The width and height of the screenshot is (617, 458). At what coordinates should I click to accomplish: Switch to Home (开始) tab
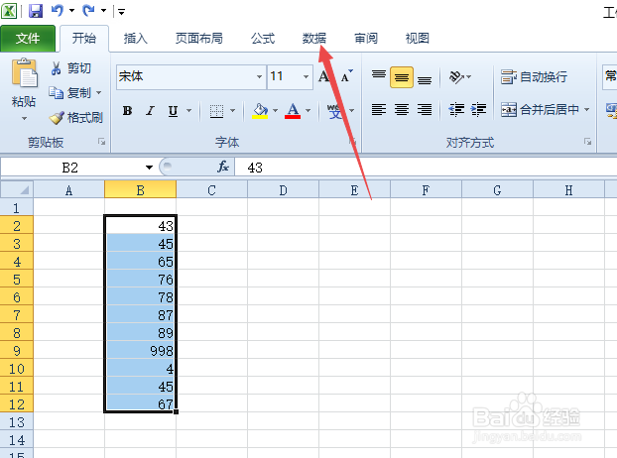point(83,38)
